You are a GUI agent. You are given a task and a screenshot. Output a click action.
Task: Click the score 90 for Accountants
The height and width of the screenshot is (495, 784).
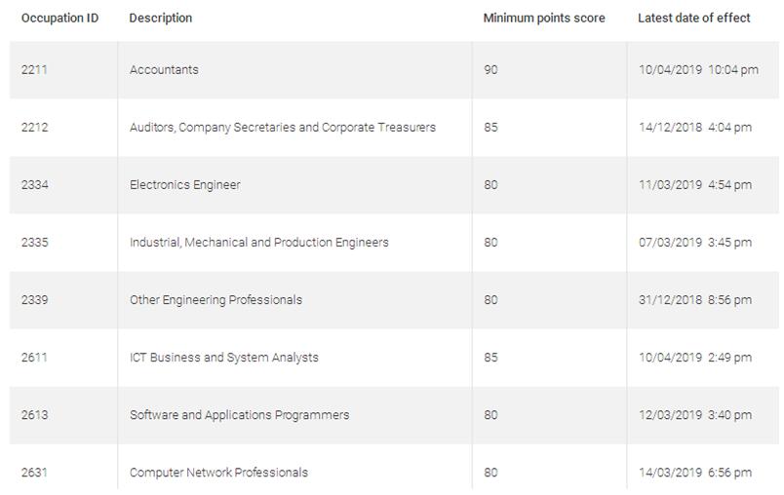(x=490, y=70)
